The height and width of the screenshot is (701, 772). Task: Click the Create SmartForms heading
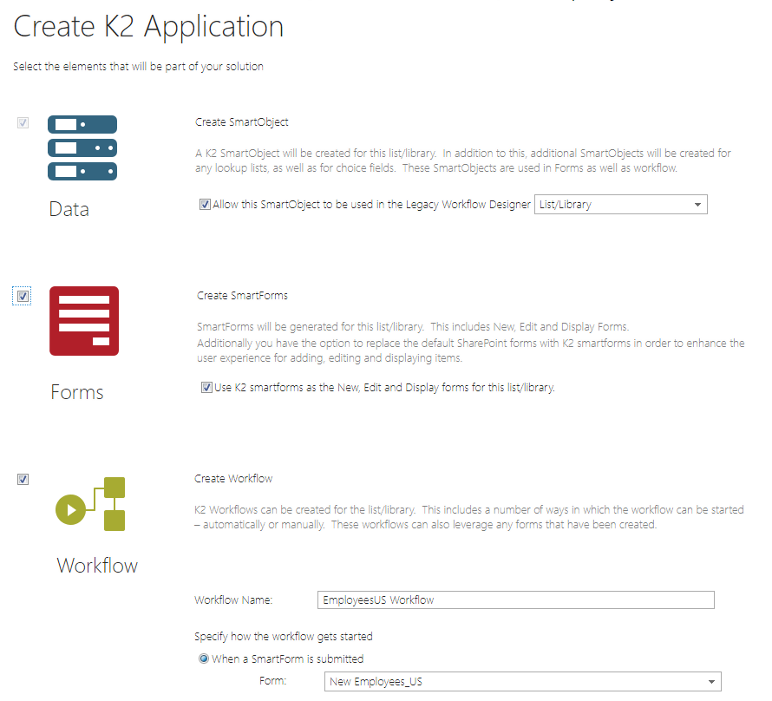tap(242, 295)
